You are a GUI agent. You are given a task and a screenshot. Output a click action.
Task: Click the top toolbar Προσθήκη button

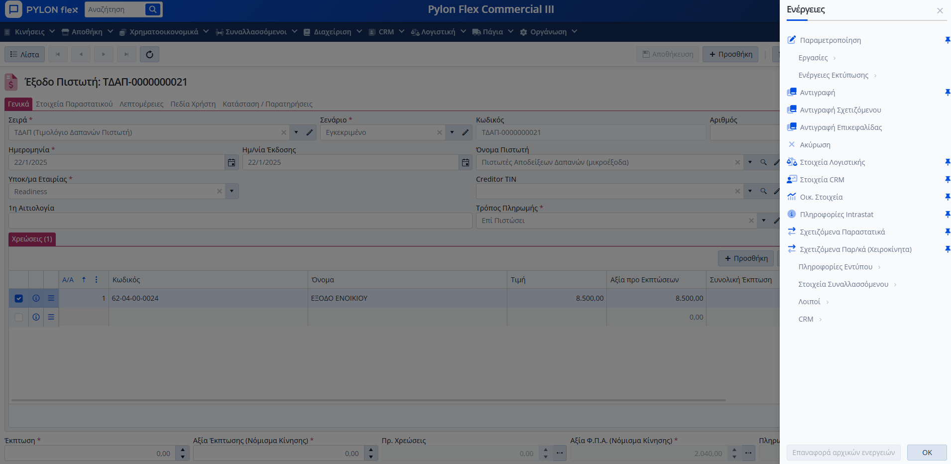(730, 54)
